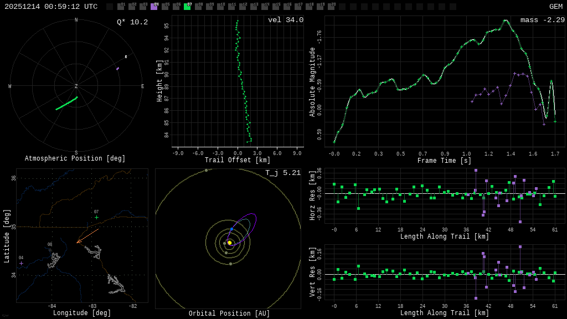This screenshot has height=319, width=567.
Task: Toggle the gray station 01 indicator square
Action: pyautogui.click(x=121, y=7)
